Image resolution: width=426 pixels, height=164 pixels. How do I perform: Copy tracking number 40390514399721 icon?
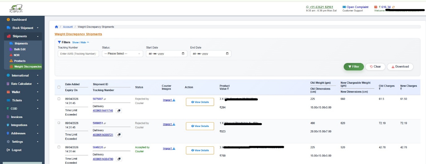(119, 135)
